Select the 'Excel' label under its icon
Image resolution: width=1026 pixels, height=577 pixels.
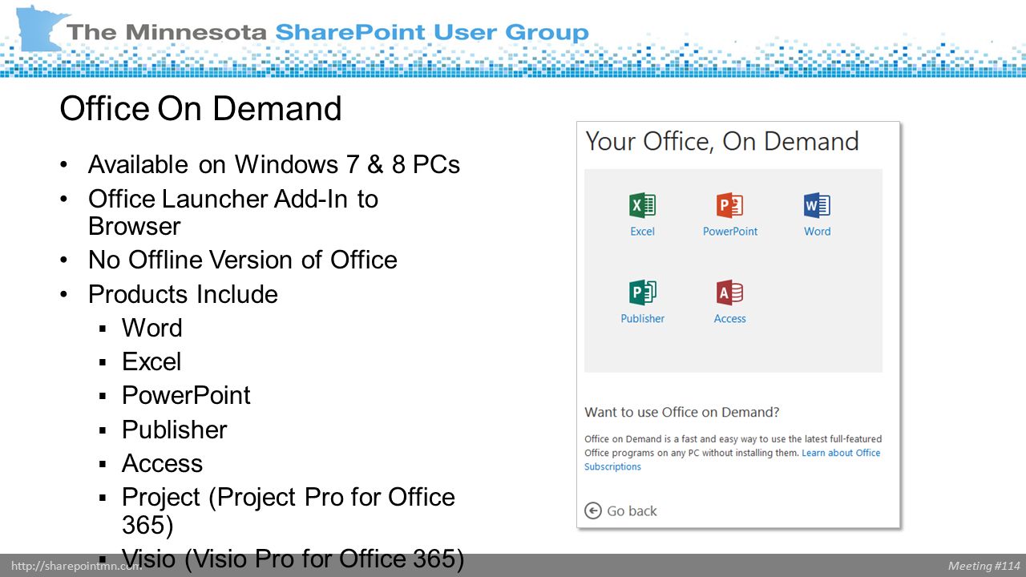pyautogui.click(x=642, y=232)
